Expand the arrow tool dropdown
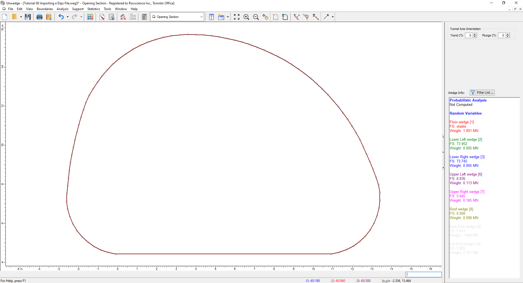Viewport: 523px width, 283px height. coord(333,17)
